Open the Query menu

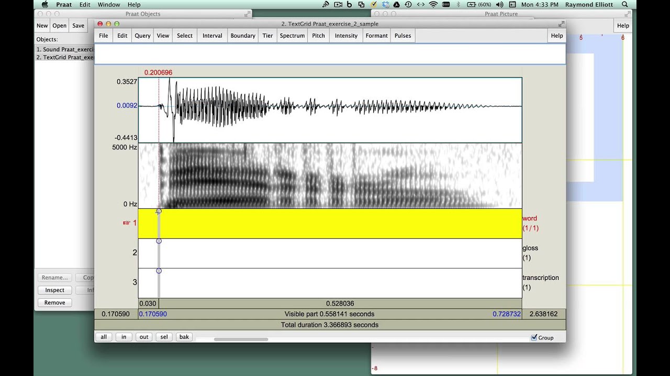coord(142,36)
